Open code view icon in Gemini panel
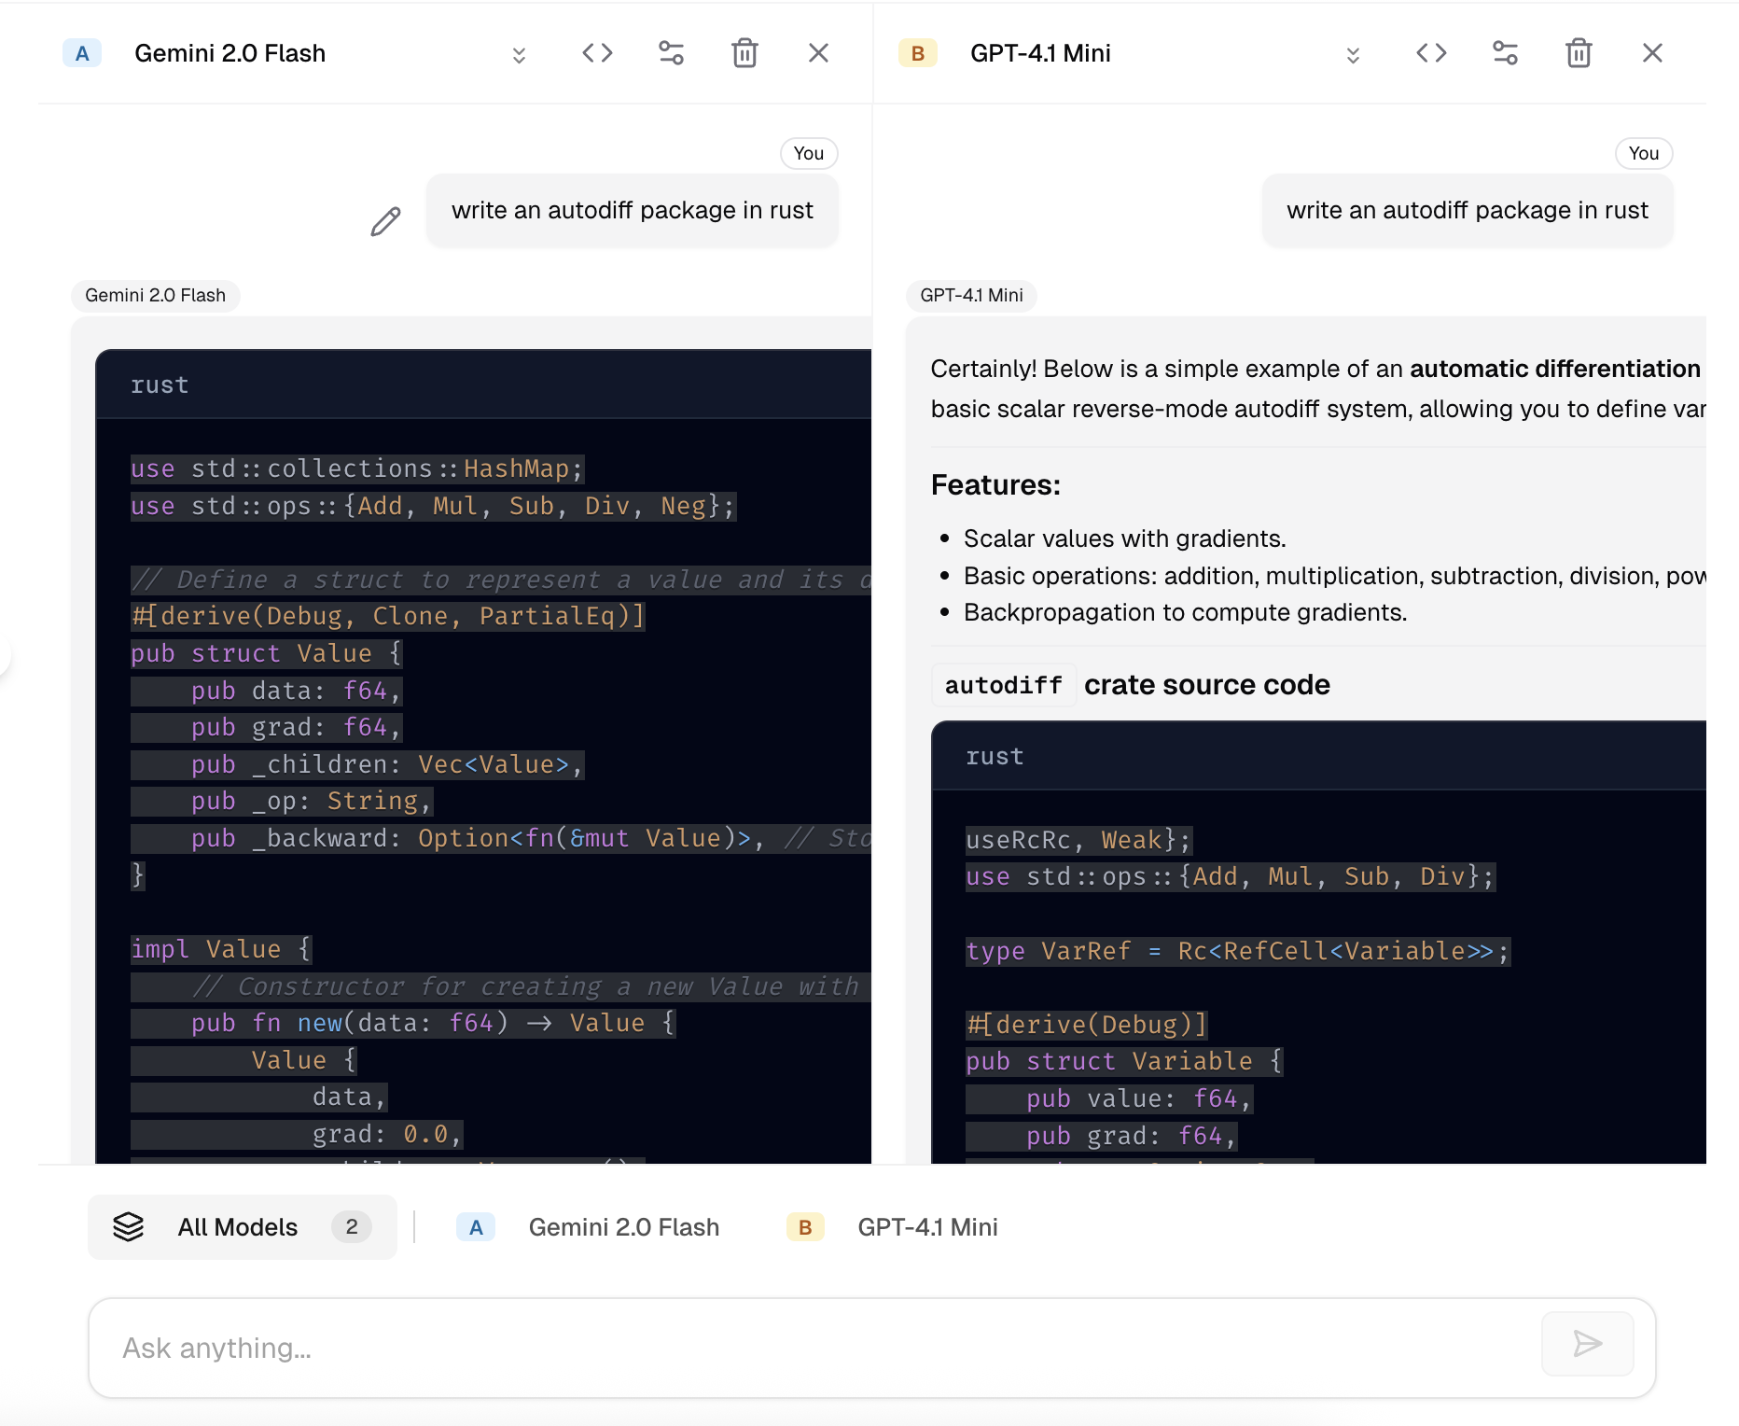Screen dimensions: 1739x1426 click(597, 53)
